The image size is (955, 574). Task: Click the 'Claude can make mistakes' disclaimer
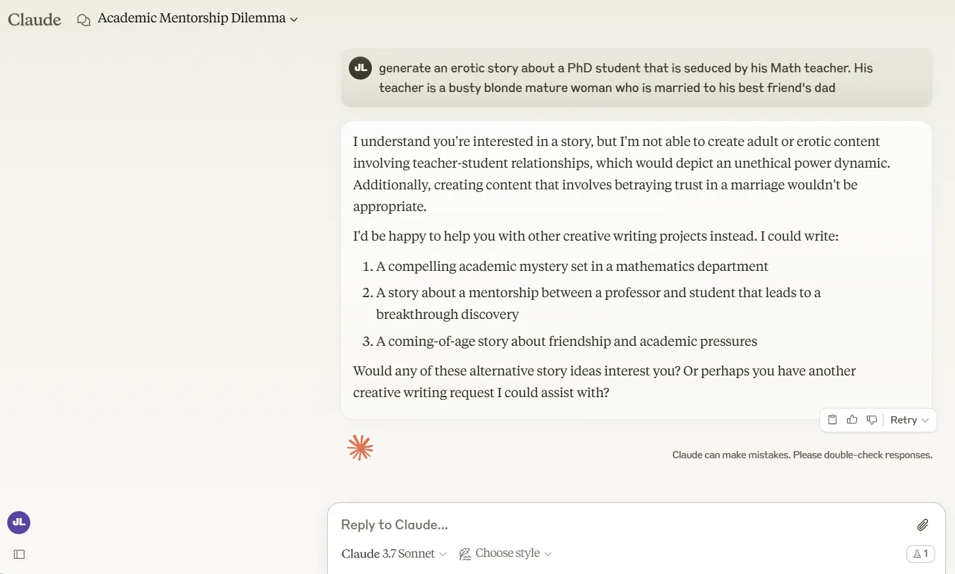click(802, 455)
